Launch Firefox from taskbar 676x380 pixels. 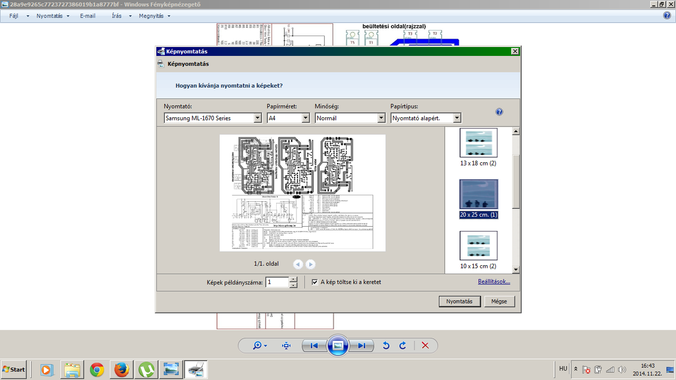pyautogui.click(x=121, y=369)
